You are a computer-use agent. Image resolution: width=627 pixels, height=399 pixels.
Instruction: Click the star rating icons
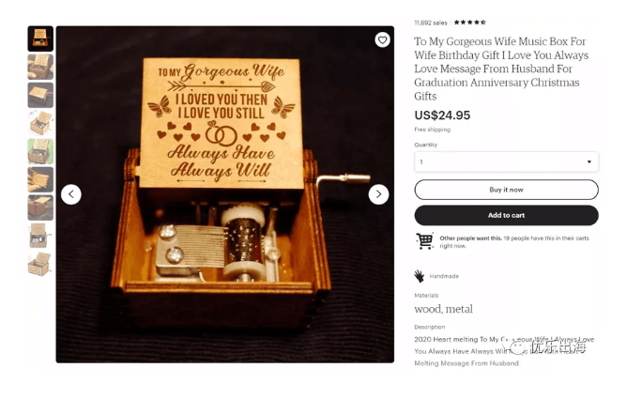click(x=470, y=23)
